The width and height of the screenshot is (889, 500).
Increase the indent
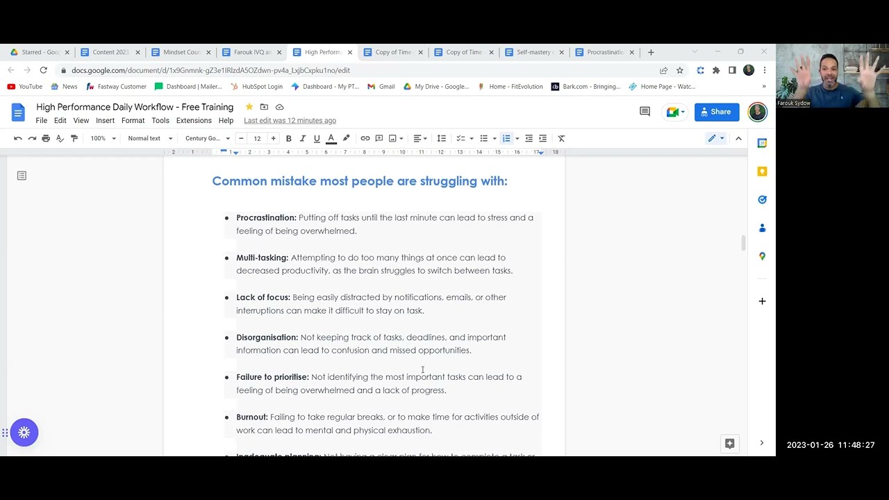pos(542,138)
